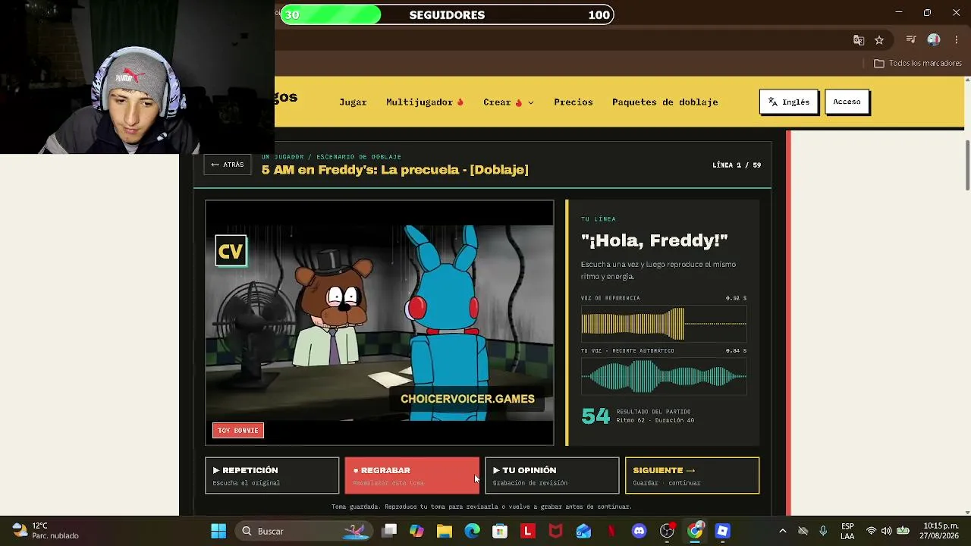Switch to Google Chrome in the taskbar
The width and height of the screenshot is (971, 546).
[695, 531]
